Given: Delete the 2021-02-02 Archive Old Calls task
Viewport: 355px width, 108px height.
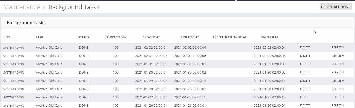Looking at the screenshot, I should pos(305,48).
